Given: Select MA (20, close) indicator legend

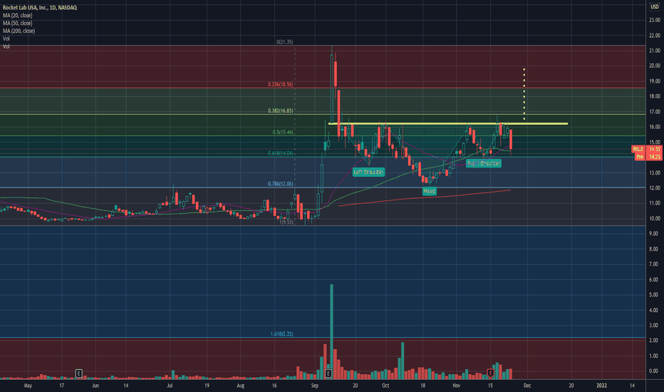Looking at the screenshot, I should click(x=17, y=15).
